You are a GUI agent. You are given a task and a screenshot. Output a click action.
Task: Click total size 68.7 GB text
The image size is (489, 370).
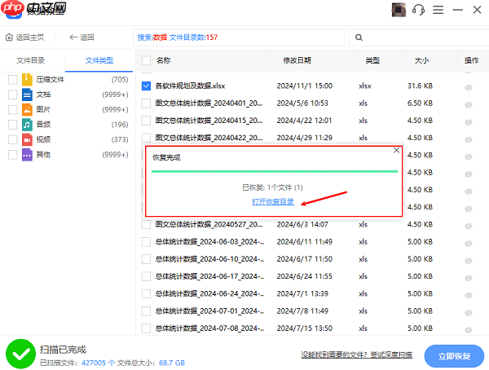[172, 363]
